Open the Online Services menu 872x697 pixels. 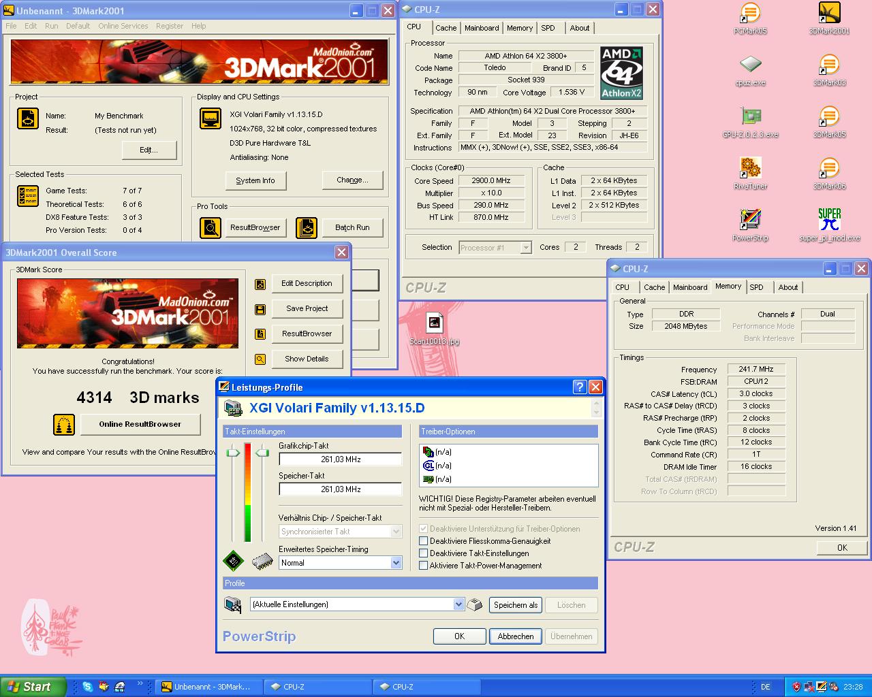pyautogui.click(x=123, y=26)
